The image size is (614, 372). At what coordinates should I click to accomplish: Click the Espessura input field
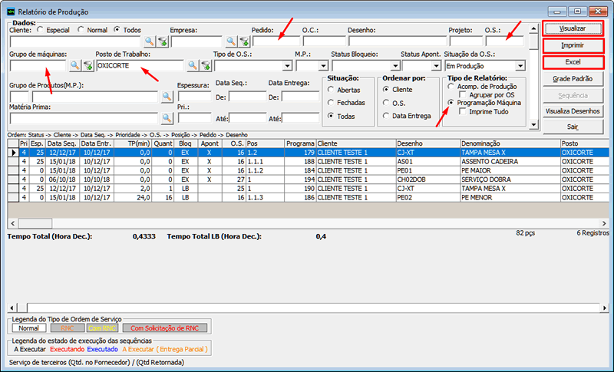coord(195,97)
